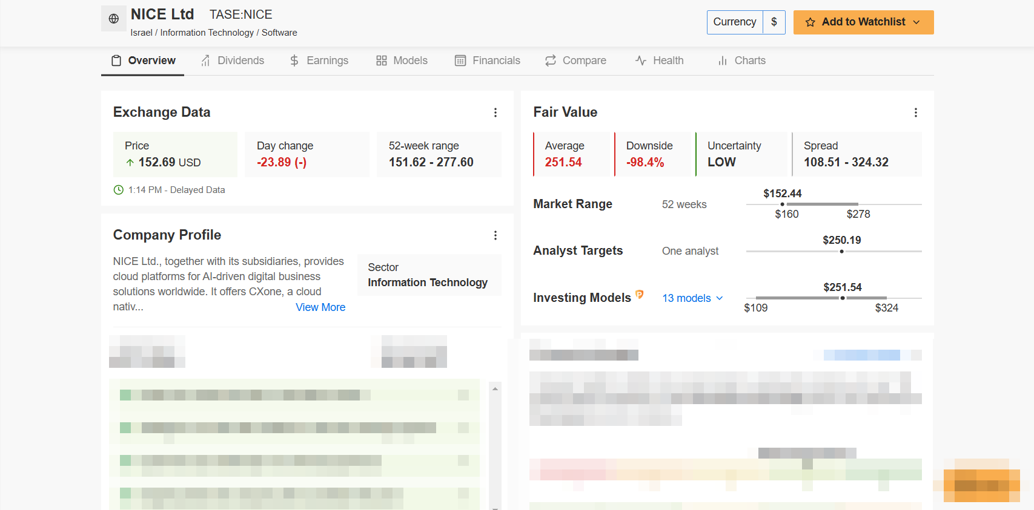Click the One analyst label
This screenshot has height=510, width=1034.
click(691, 251)
